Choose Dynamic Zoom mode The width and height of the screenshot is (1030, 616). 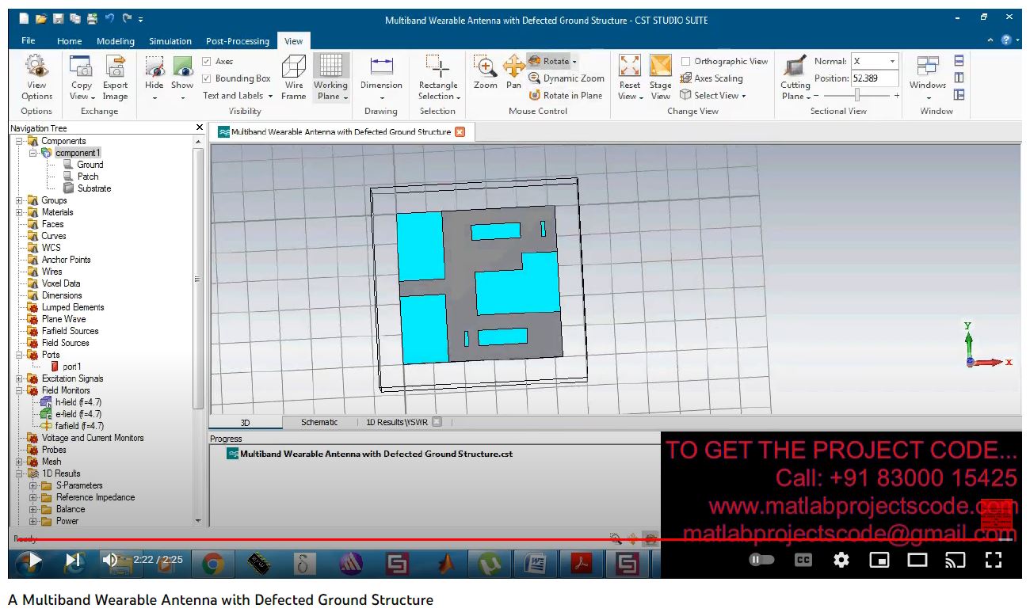pyautogui.click(x=566, y=78)
